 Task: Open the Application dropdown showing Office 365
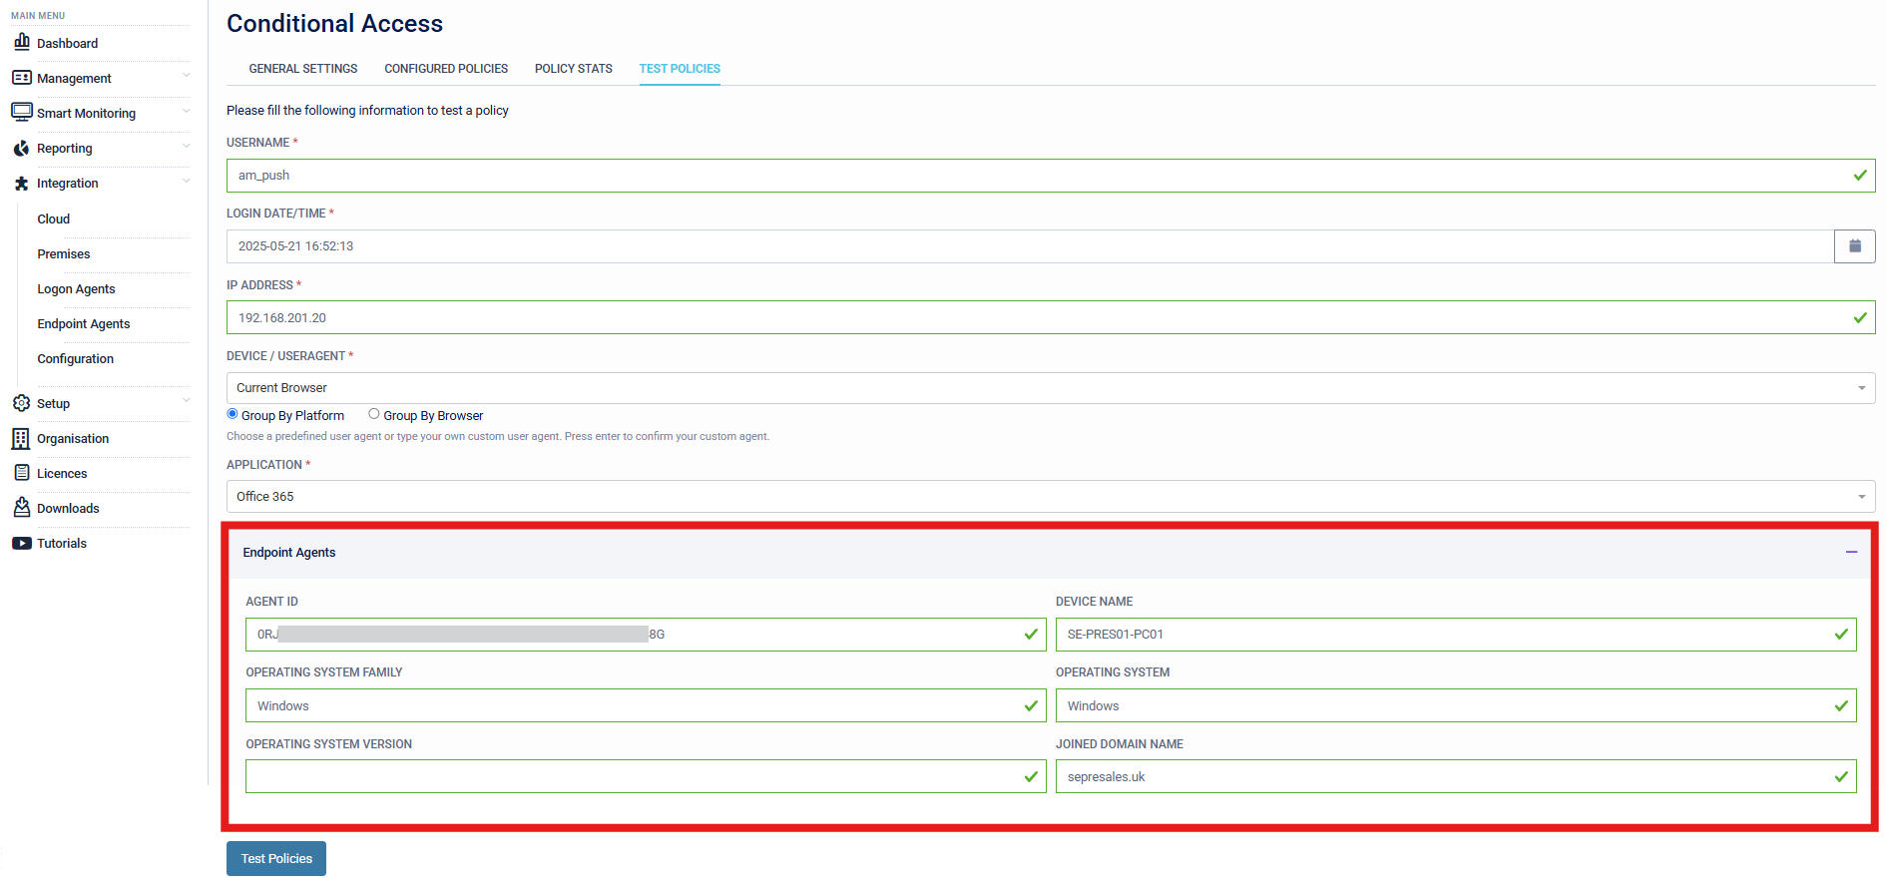click(x=1050, y=497)
